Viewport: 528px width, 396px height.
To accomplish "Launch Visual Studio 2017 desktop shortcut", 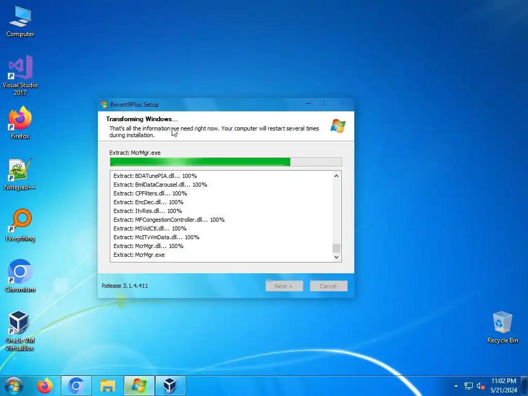I will tap(20, 75).
